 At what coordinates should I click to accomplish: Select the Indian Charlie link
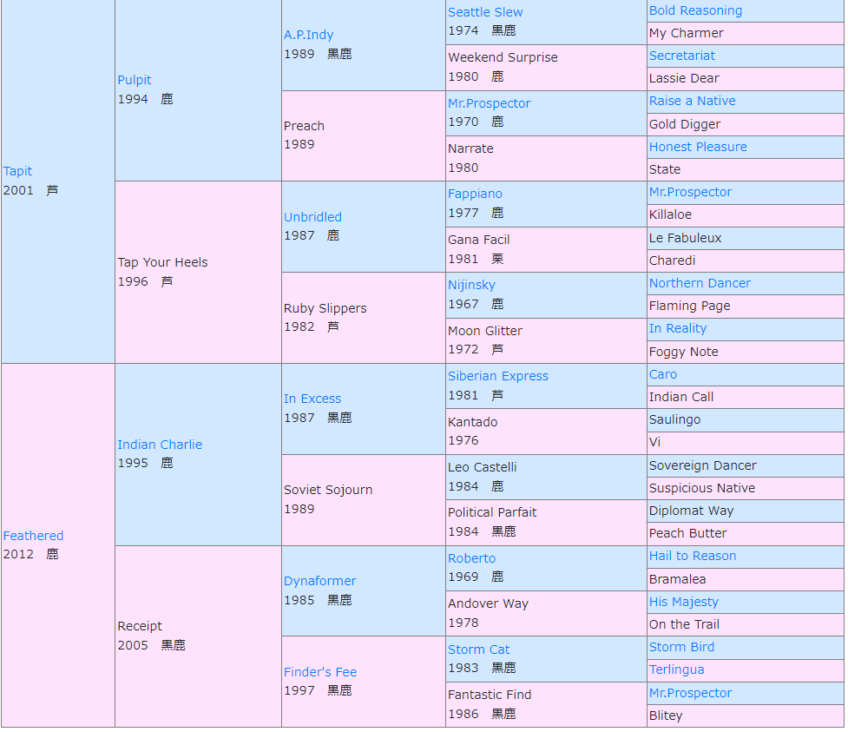[160, 445]
